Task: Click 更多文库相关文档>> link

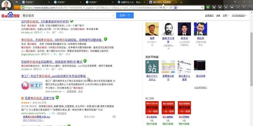Action: (x=34, y=120)
